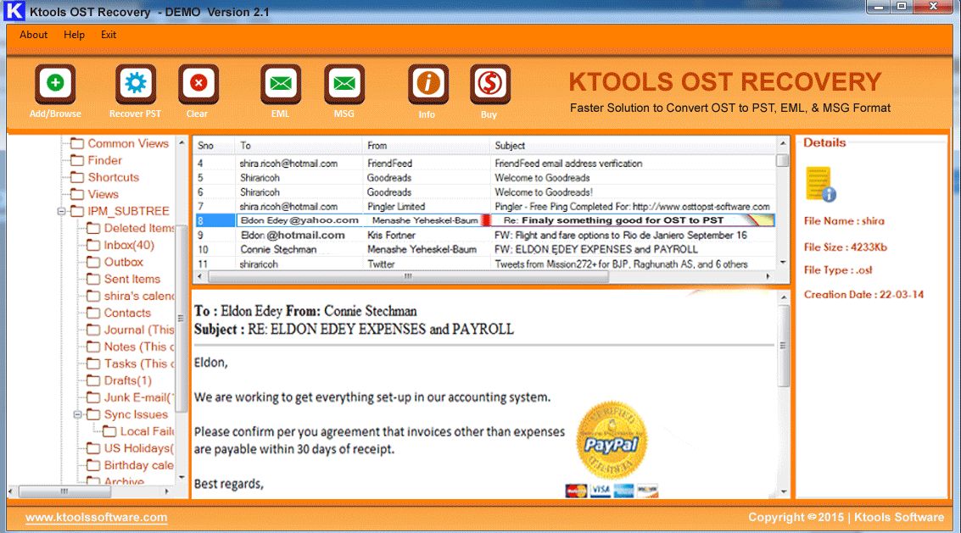The height and width of the screenshot is (533, 961).
Task: Click the File Name : shira detail
Action: click(x=844, y=221)
